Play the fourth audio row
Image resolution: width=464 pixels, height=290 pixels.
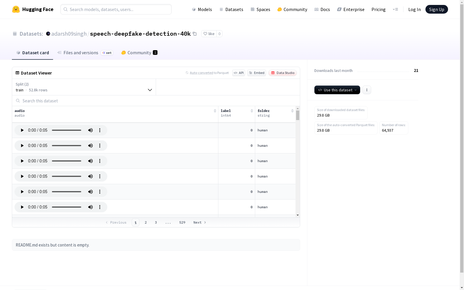[22, 176]
